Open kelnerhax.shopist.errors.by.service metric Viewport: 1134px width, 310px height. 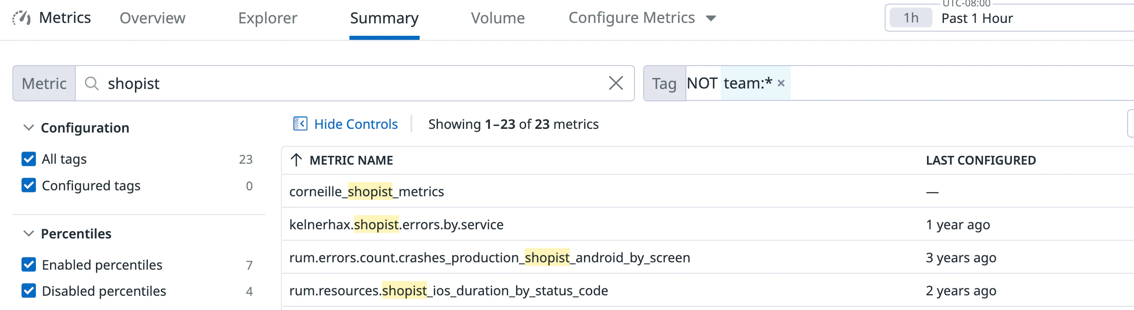(396, 224)
